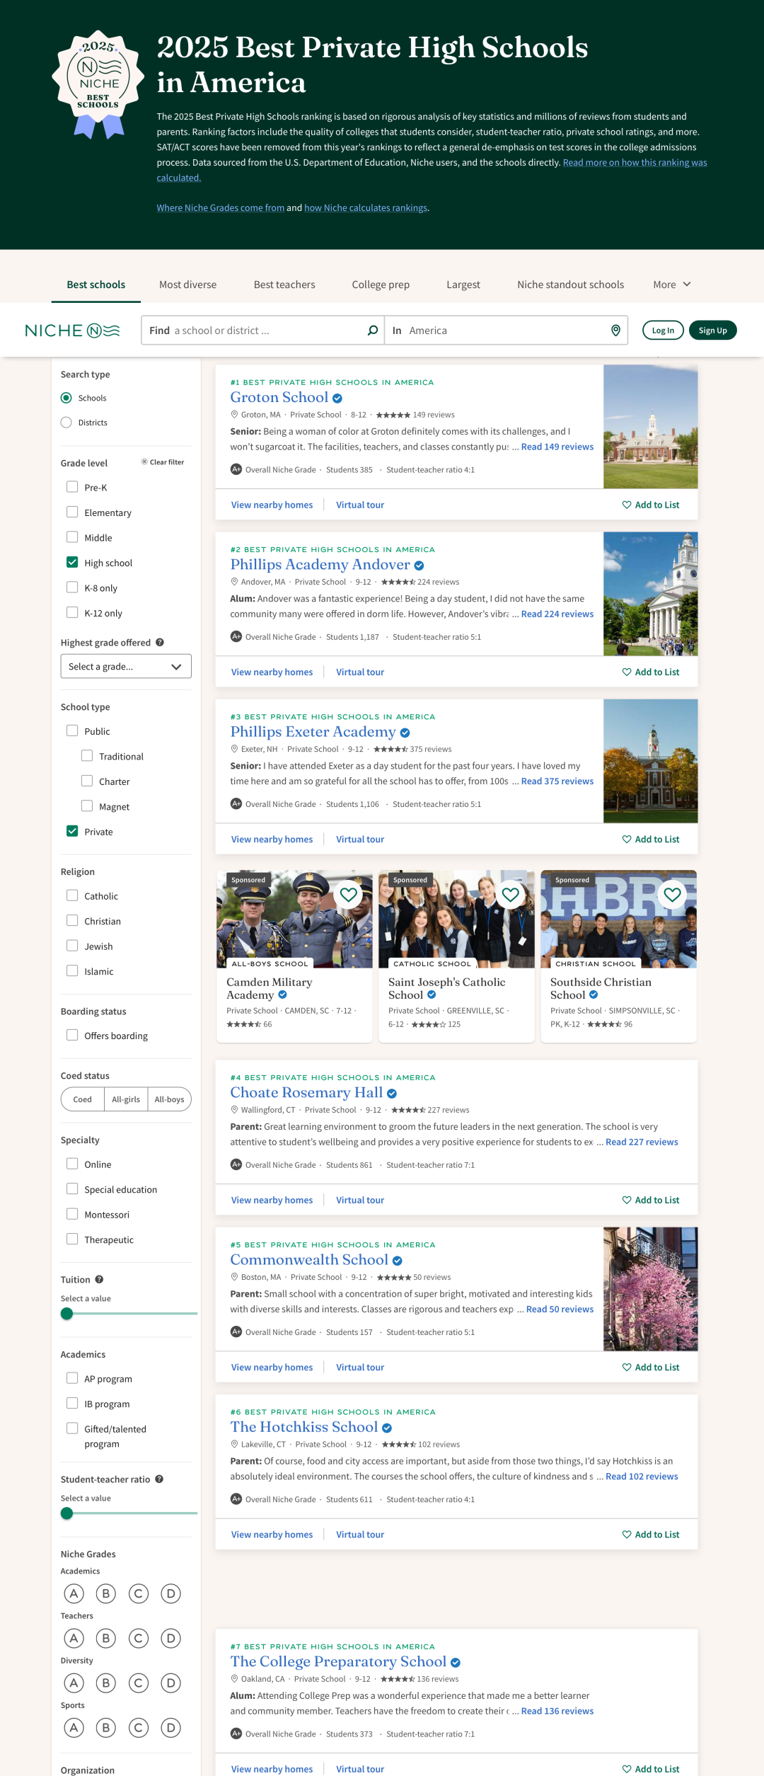Click the verified badge beside Groton School

(337, 398)
